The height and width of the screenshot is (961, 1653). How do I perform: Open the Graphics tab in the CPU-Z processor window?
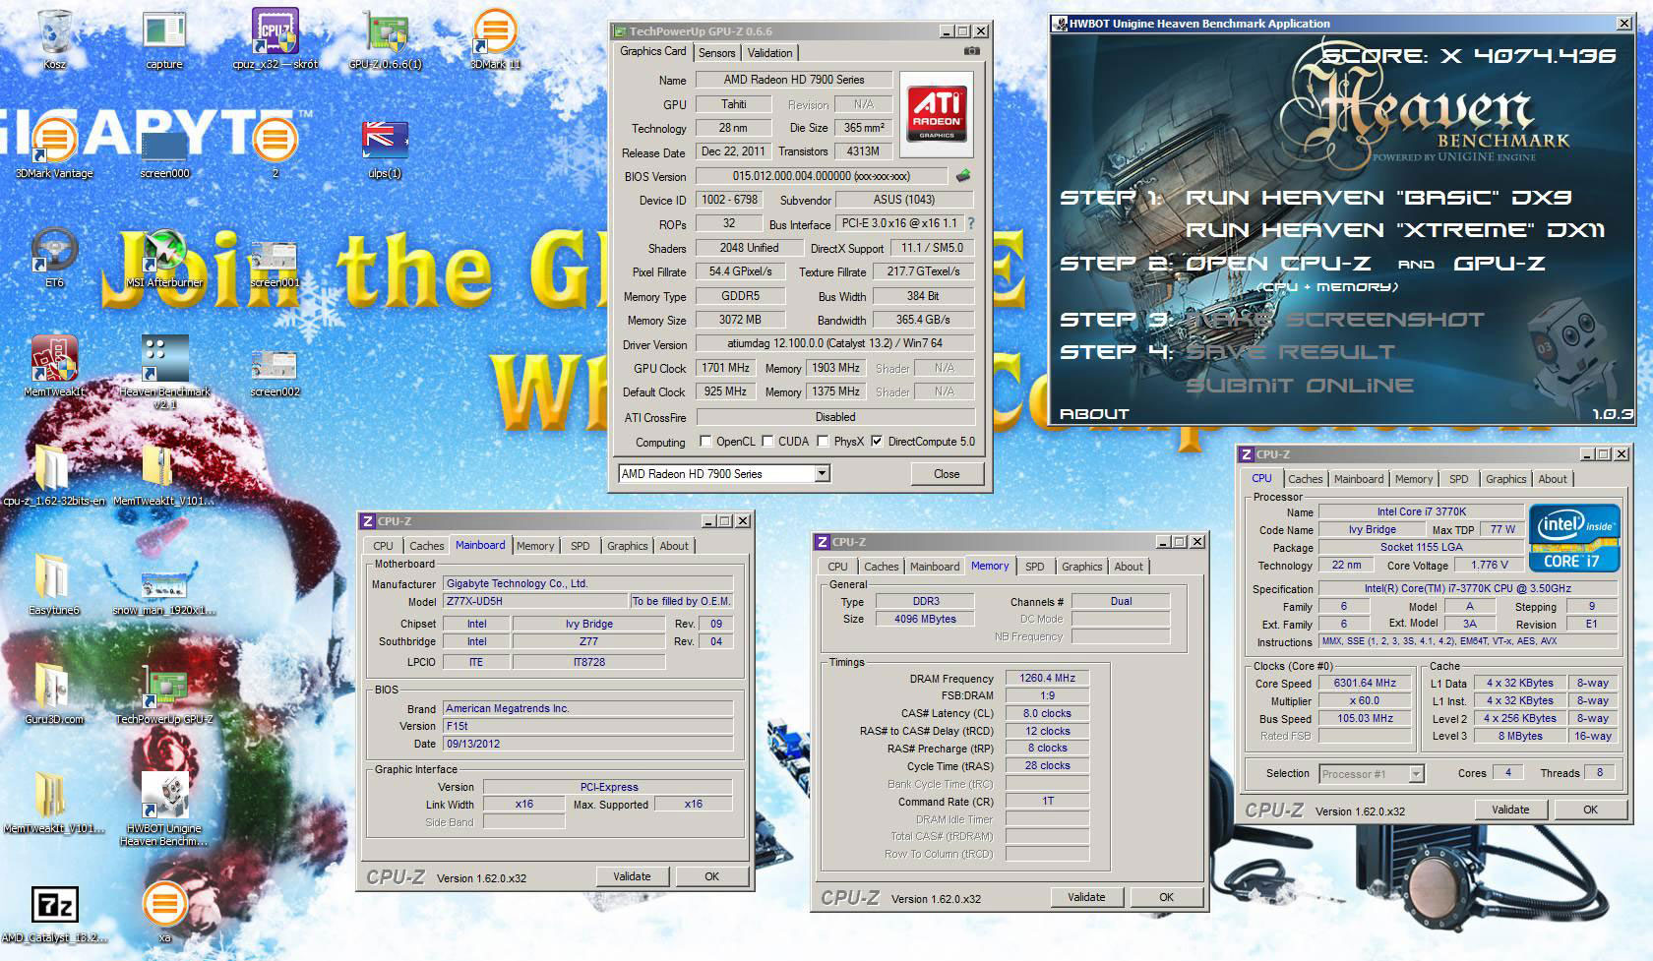pyautogui.click(x=1506, y=479)
